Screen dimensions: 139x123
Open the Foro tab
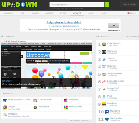pos(91,13)
